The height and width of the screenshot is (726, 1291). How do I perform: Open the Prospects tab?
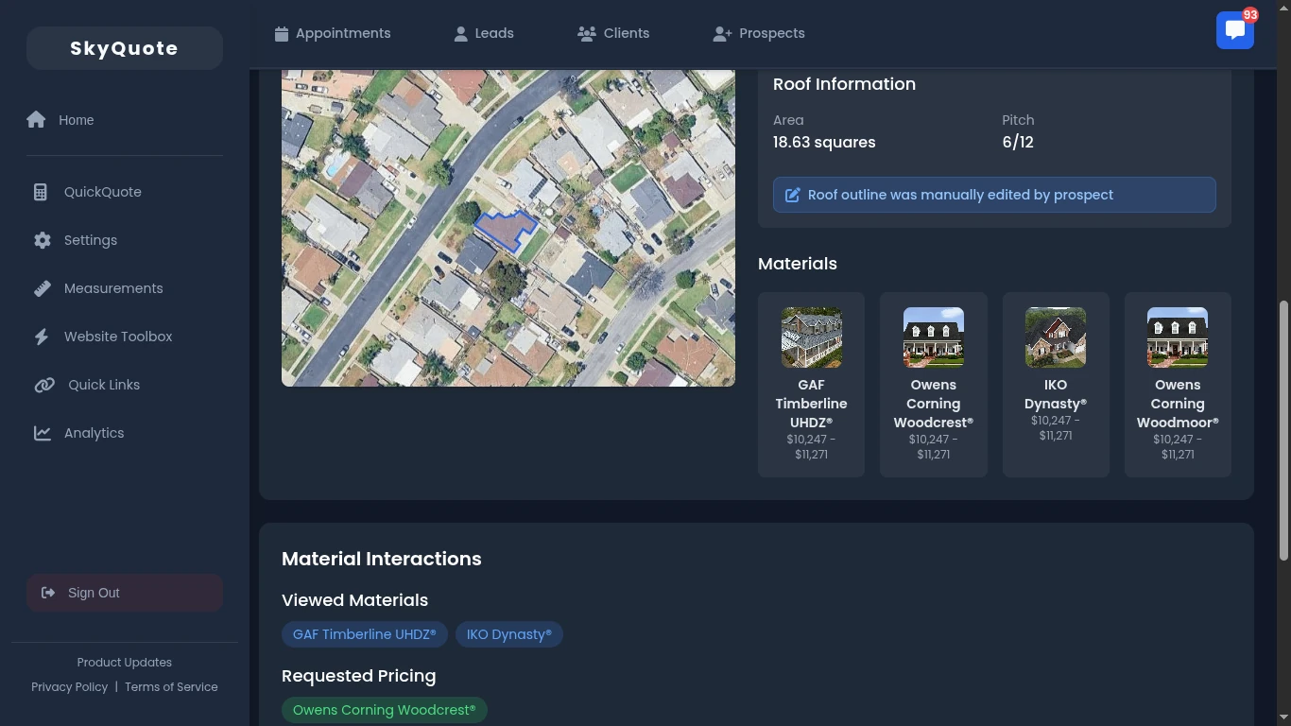(x=759, y=33)
